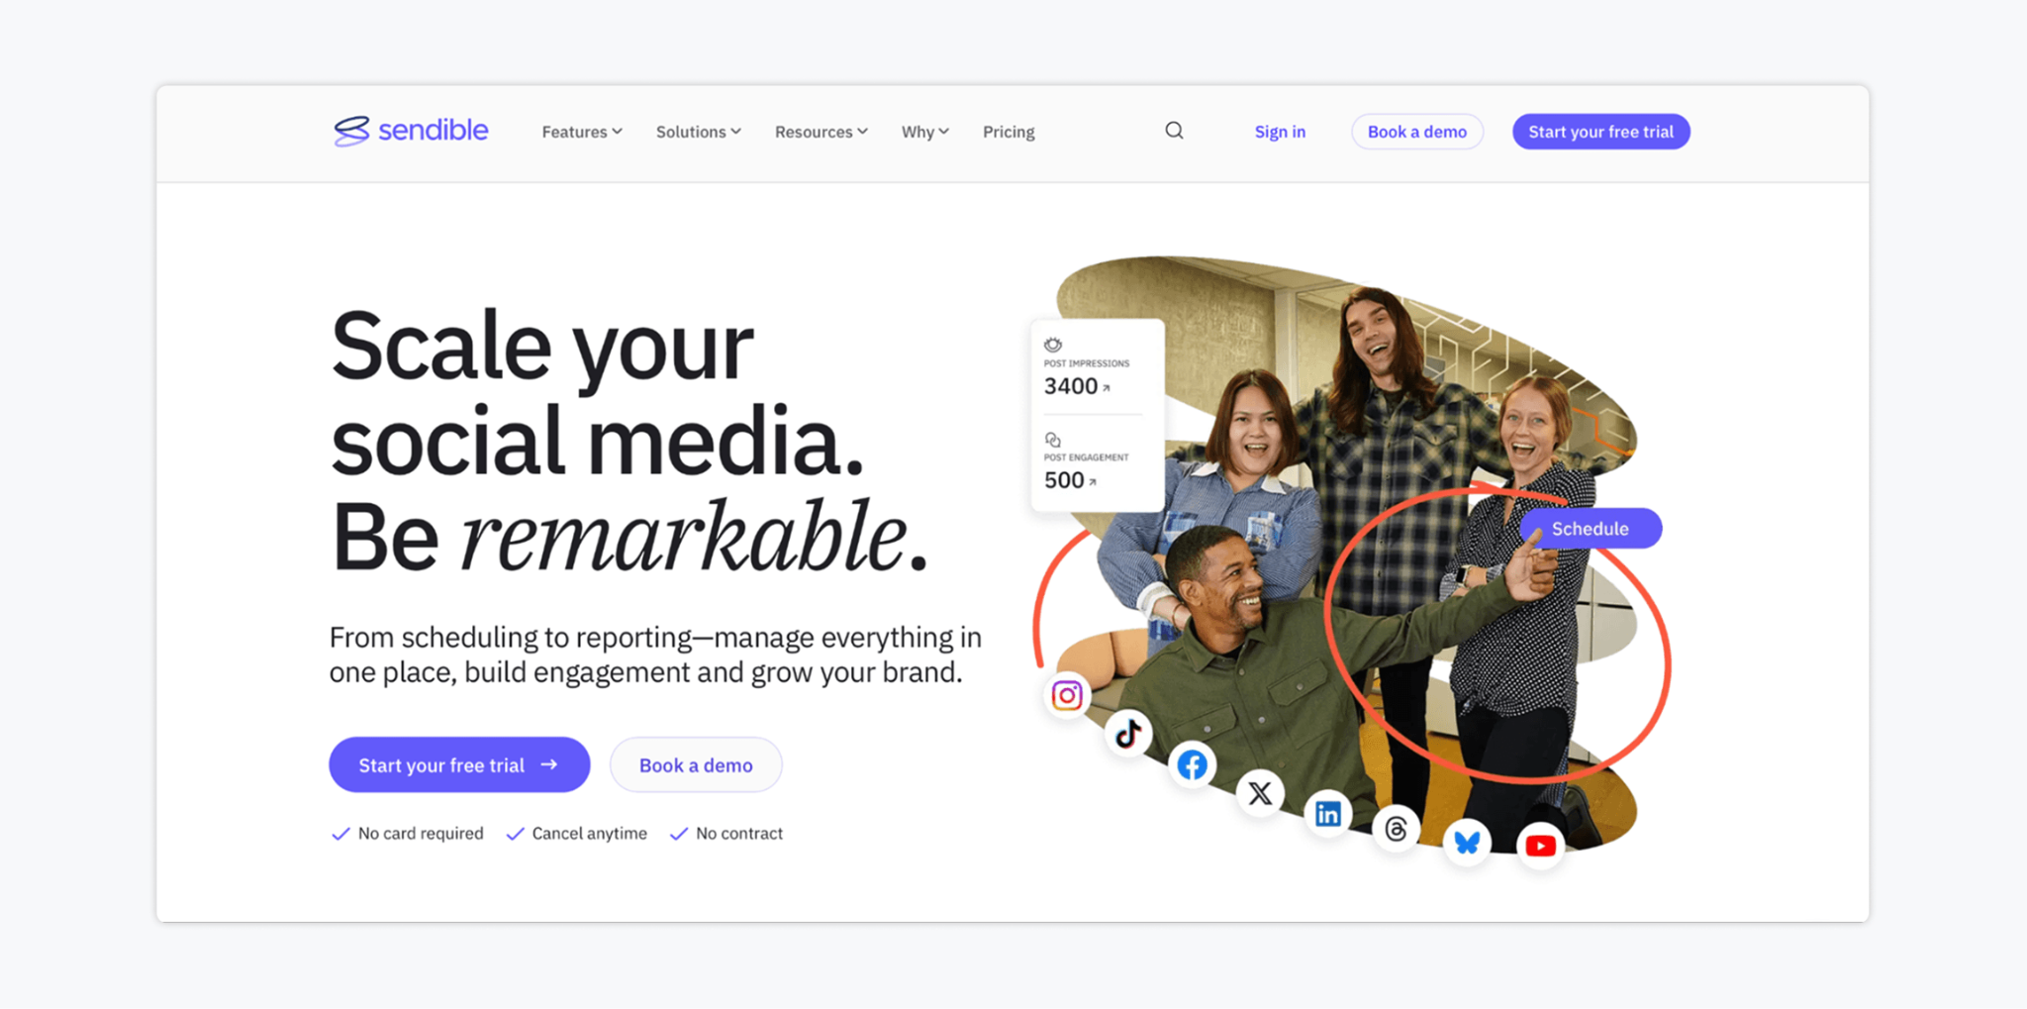Select the TikTok icon

pyautogui.click(x=1128, y=735)
